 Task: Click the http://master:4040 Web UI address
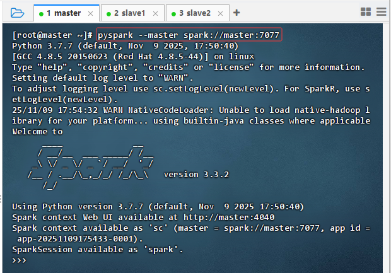[x=229, y=217]
